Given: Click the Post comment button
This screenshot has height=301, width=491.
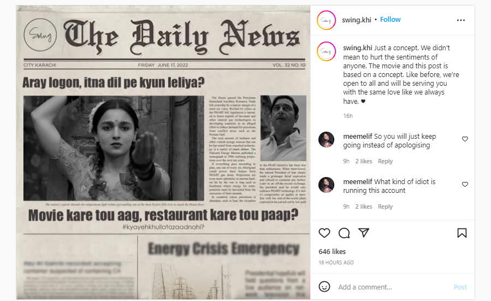Looking at the screenshot, I should tap(460, 287).
